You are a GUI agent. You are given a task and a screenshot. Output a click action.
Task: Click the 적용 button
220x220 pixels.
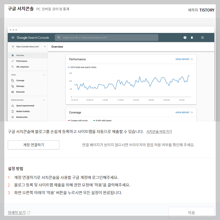(x=191, y=213)
